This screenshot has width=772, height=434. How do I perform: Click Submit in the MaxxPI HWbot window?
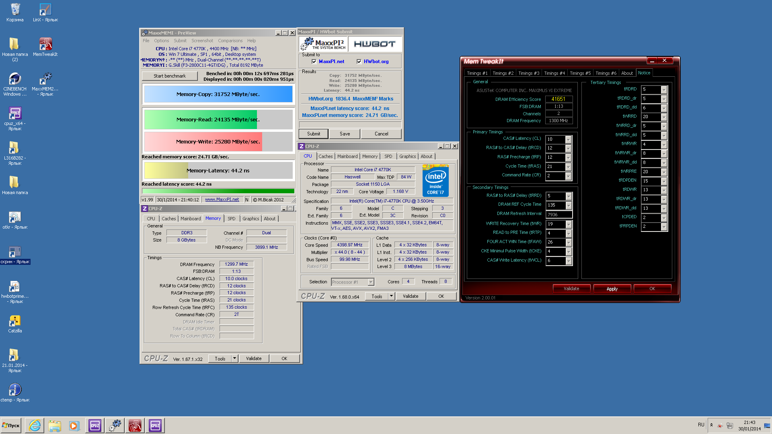click(x=314, y=134)
